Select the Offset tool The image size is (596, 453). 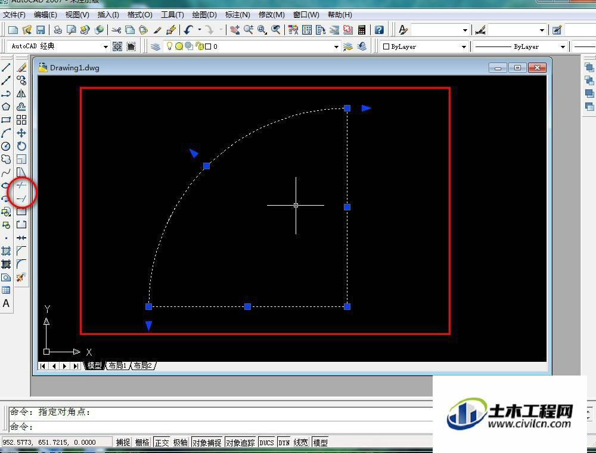tap(21, 107)
